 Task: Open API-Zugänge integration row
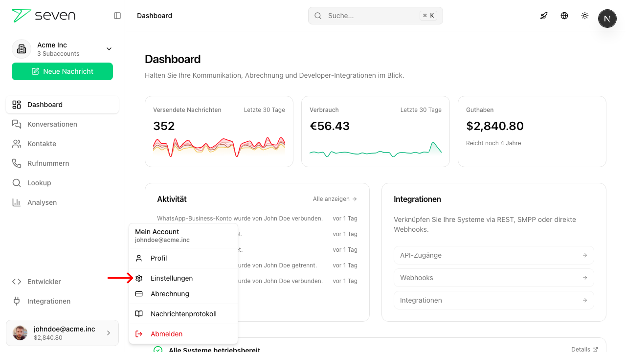click(x=493, y=255)
